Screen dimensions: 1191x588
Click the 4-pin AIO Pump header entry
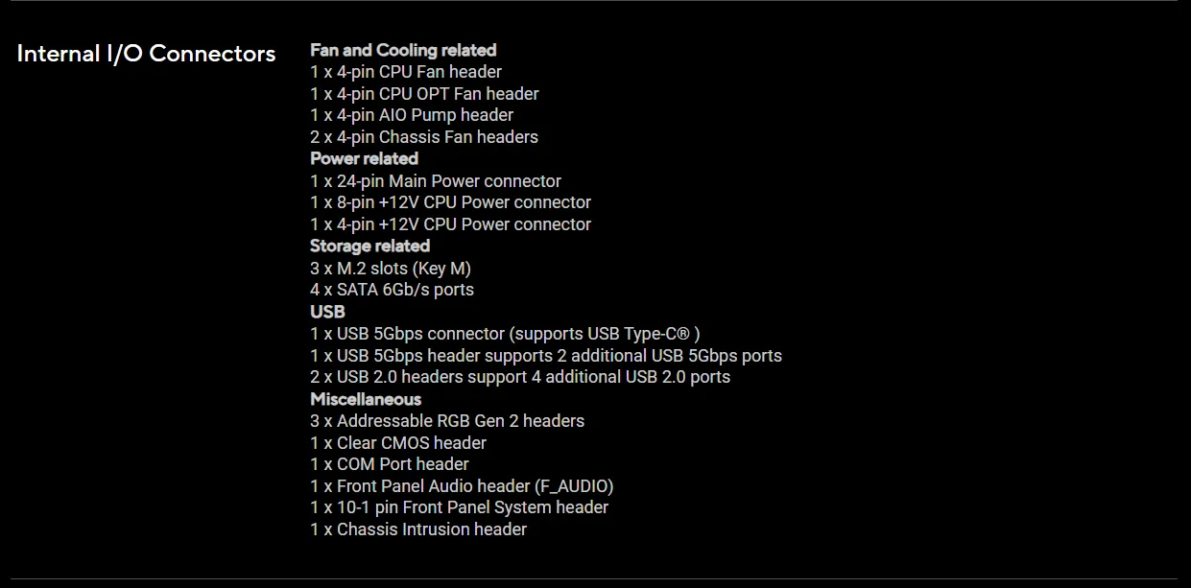click(412, 115)
